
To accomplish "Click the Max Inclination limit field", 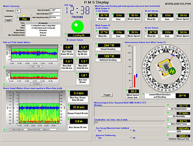I will [x=54, y=14].
